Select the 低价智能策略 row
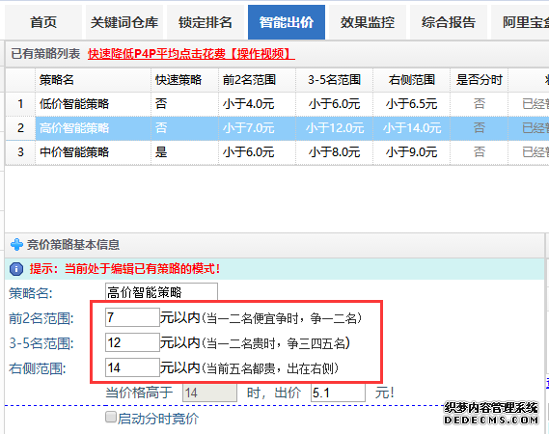549x434 pixels. pyautogui.click(x=277, y=104)
